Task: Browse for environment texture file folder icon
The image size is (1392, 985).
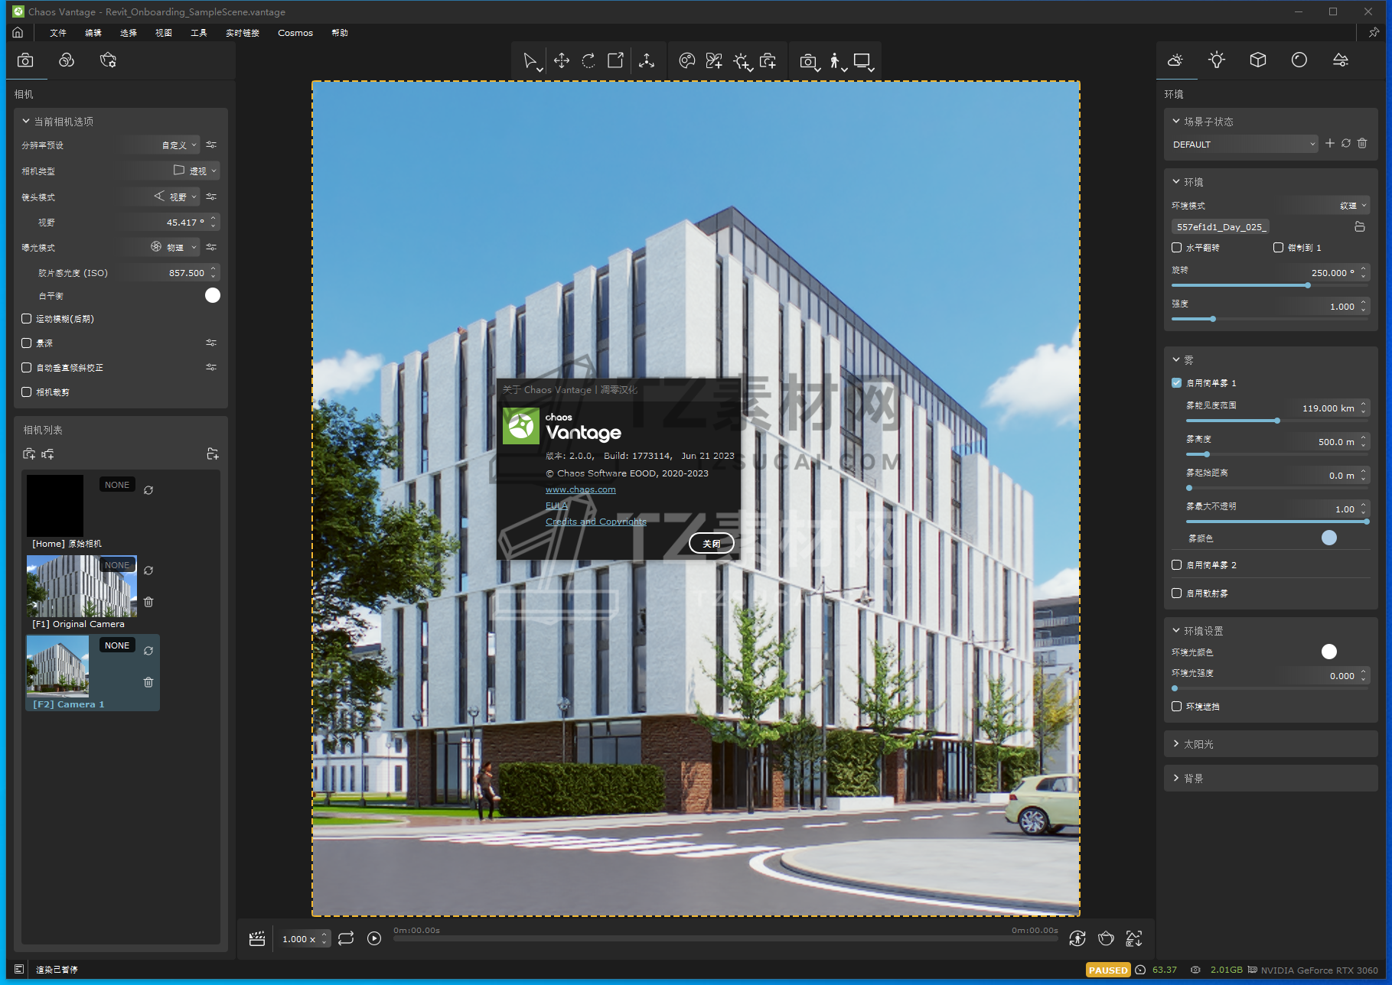Action: tap(1360, 226)
